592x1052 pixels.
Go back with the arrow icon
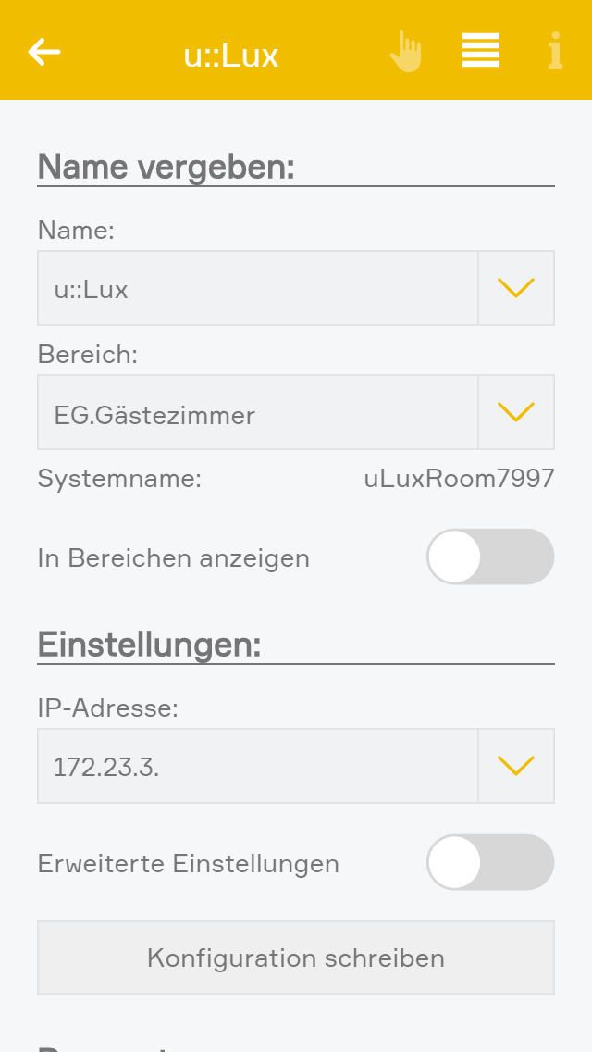pos(44,52)
